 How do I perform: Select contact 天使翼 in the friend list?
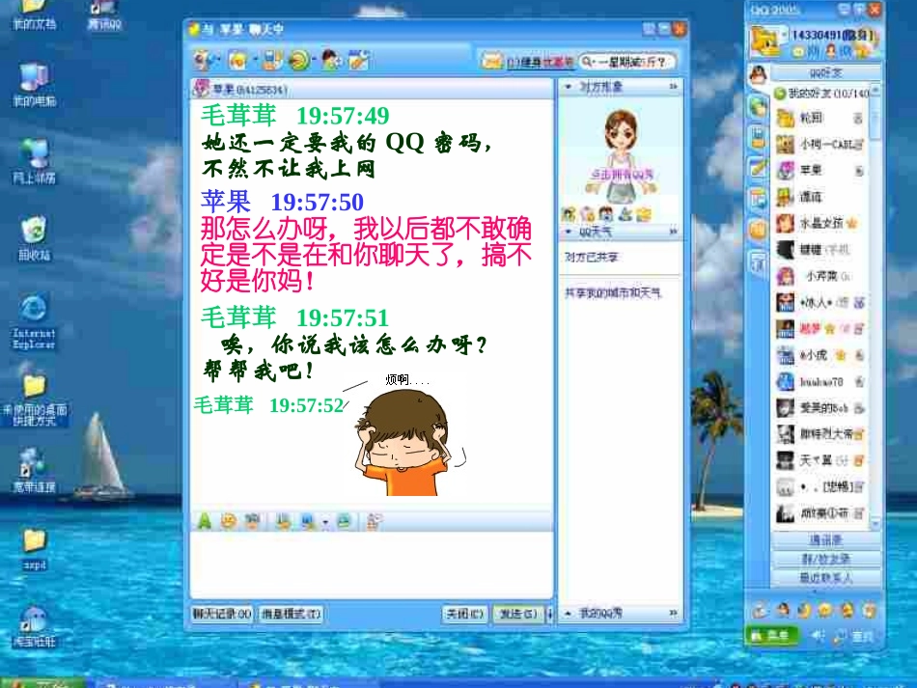pyautogui.click(x=820, y=460)
